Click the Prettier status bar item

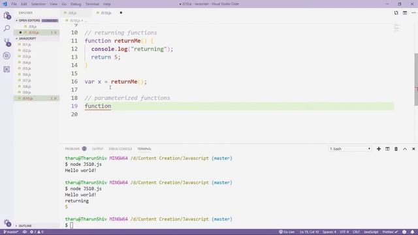[x=390, y=232]
